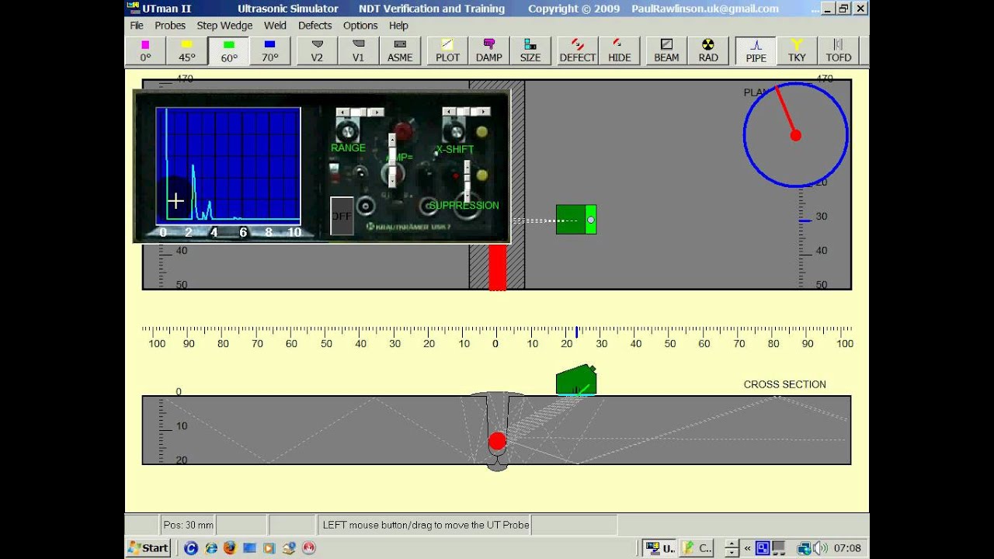This screenshot has height=559, width=994.
Task: Click the volume tray icon
Action: pyautogui.click(x=820, y=548)
